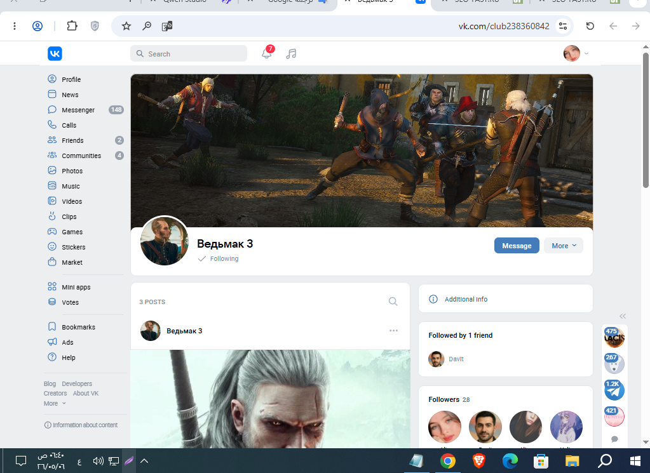Viewport: 650px width, 473px height.
Task: Open browser extensions puzzle icon
Action: point(72,26)
